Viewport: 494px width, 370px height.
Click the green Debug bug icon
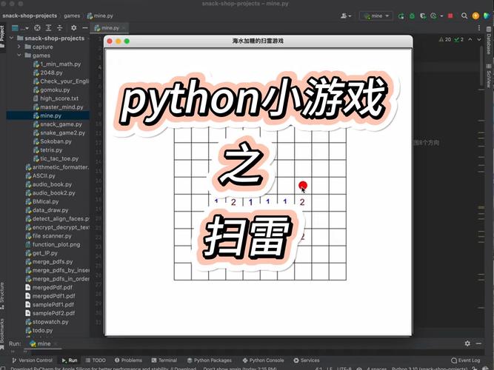pyautogui.click(x=412, y=16)
